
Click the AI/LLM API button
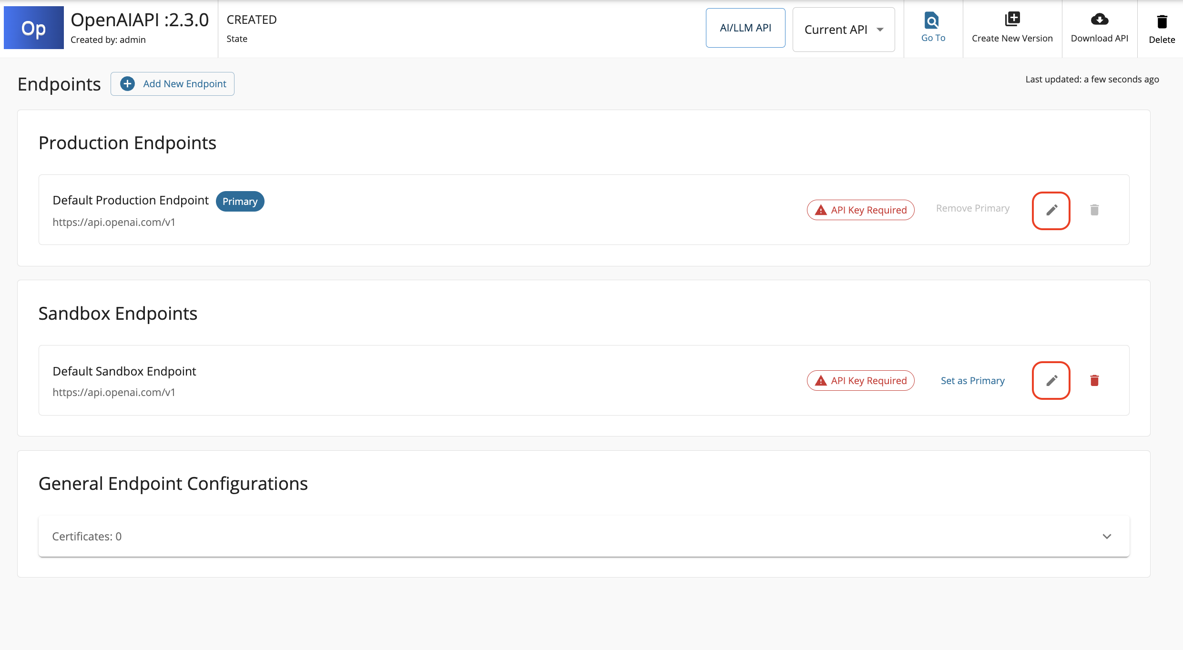[x=745, y=28]
